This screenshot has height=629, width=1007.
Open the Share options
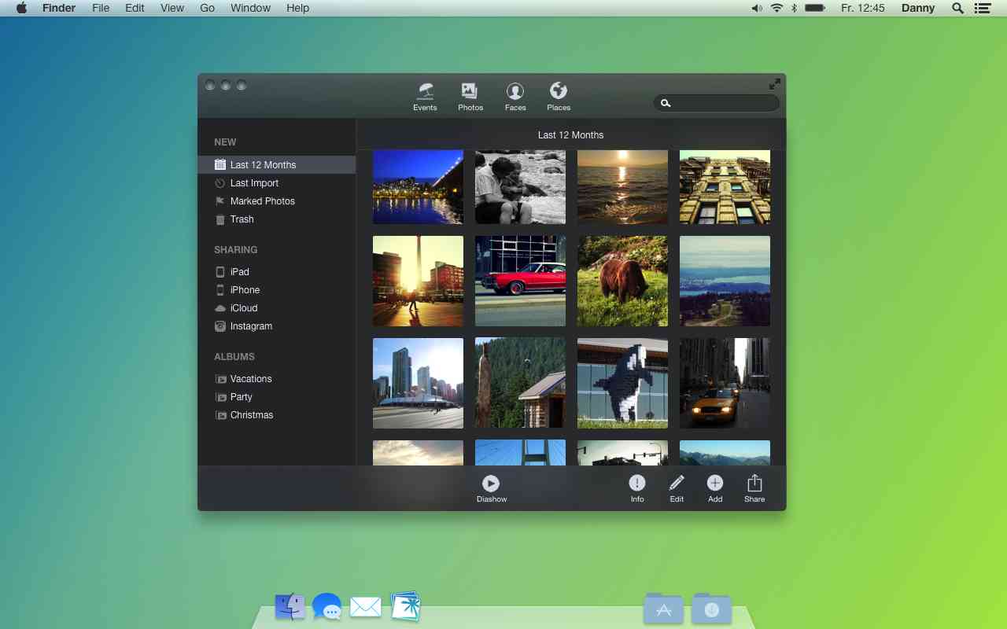click(754, 488)
